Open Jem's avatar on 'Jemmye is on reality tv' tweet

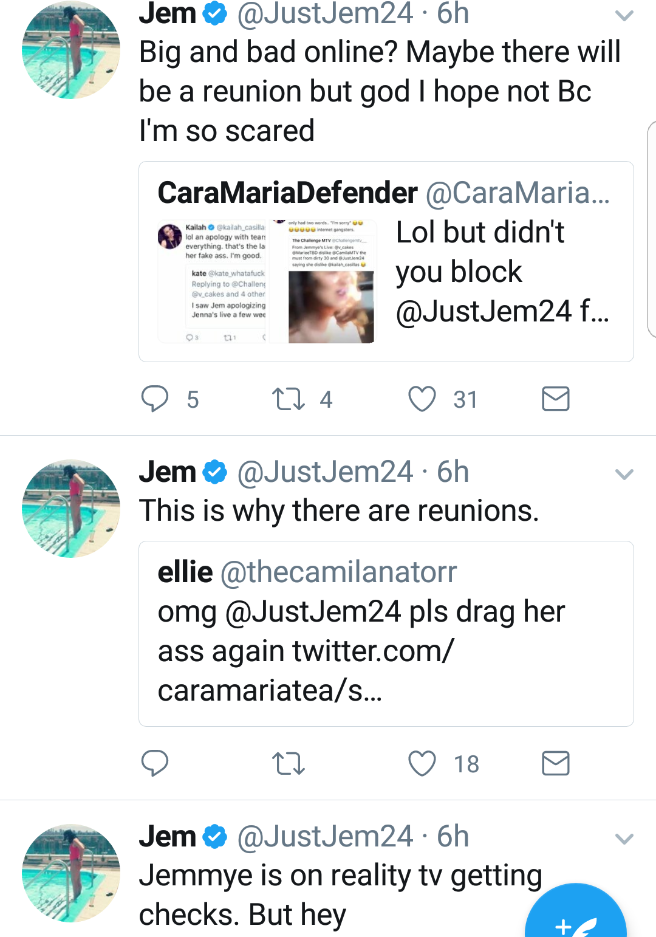pyautogui.click(x=70, y=873)
